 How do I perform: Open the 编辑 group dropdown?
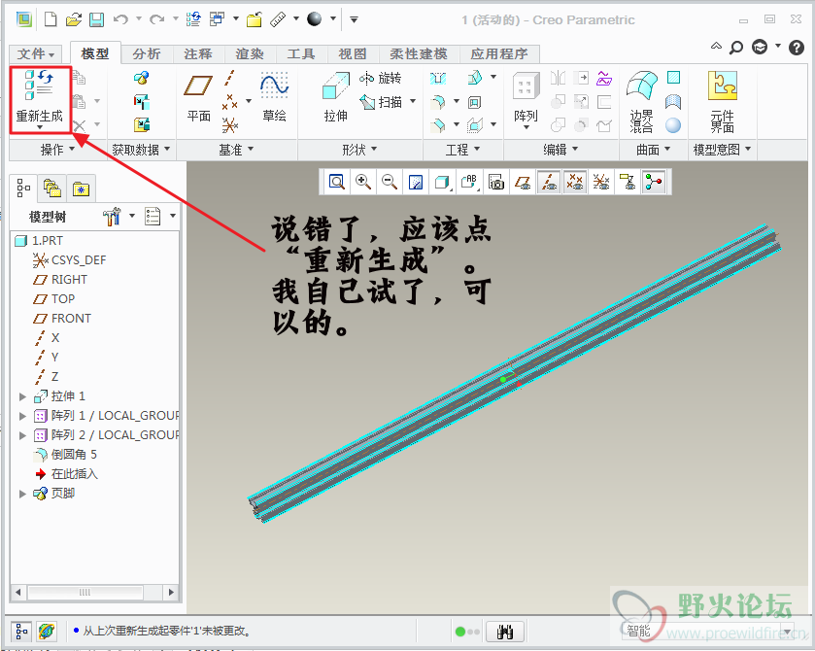pyautogui.click(x=560, y=150)
